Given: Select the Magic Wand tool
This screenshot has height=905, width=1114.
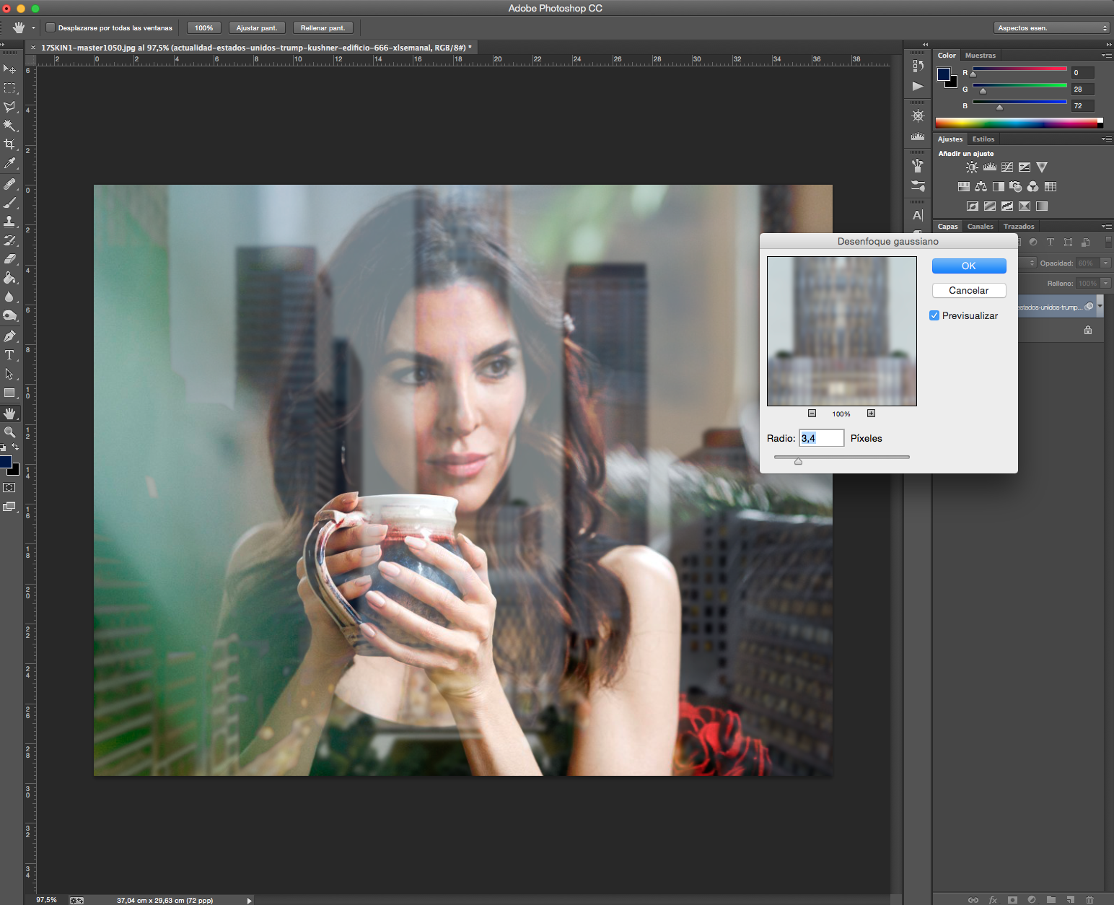Looking at the screenshot, I should [x=9, y=126].
